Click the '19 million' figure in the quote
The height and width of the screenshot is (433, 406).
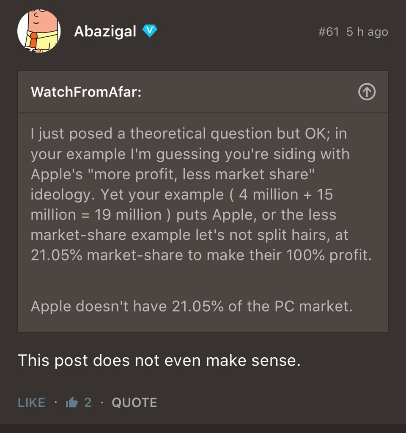tap(128, 215)
